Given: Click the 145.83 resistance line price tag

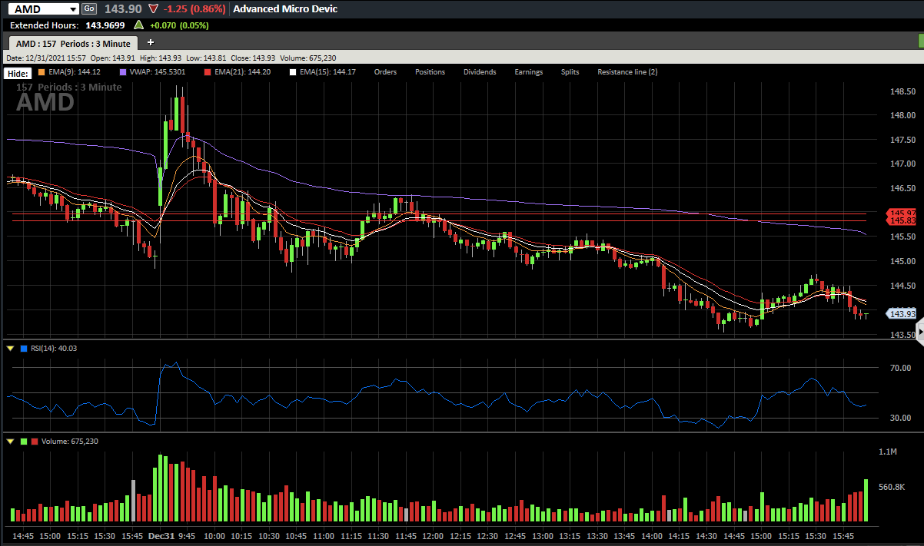Looking at the screenshot, I should point(901,220).
